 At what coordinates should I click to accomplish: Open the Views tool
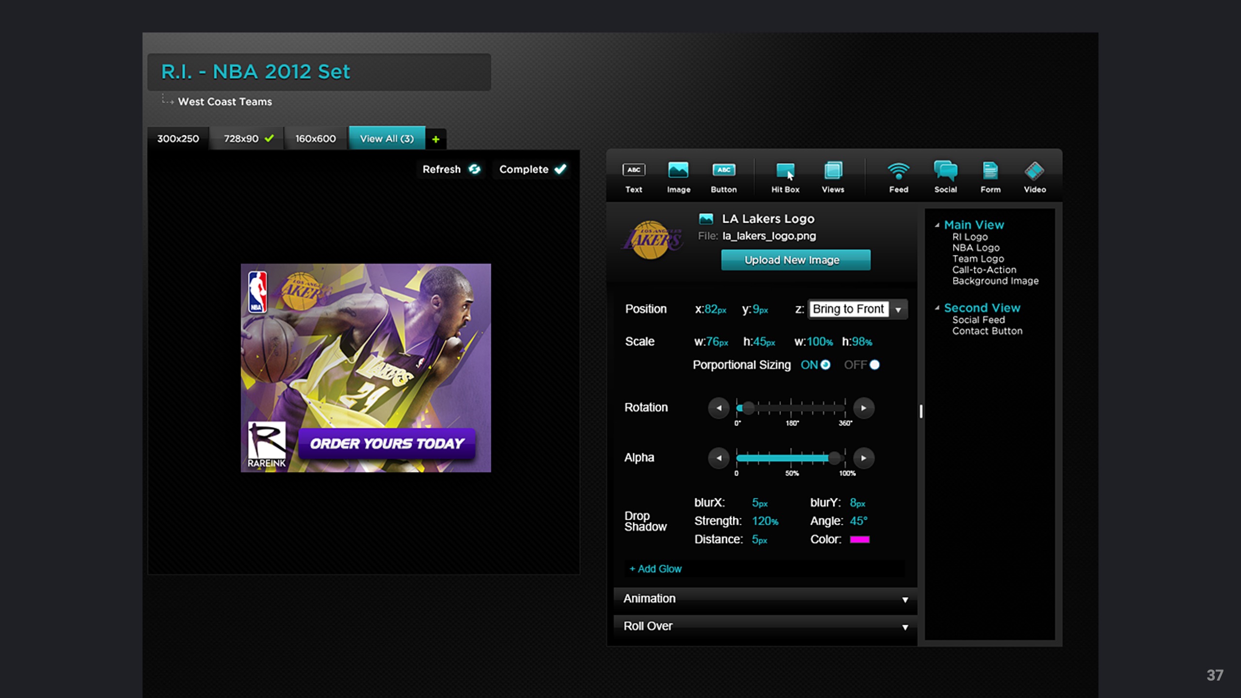click(x=833, y=171)
